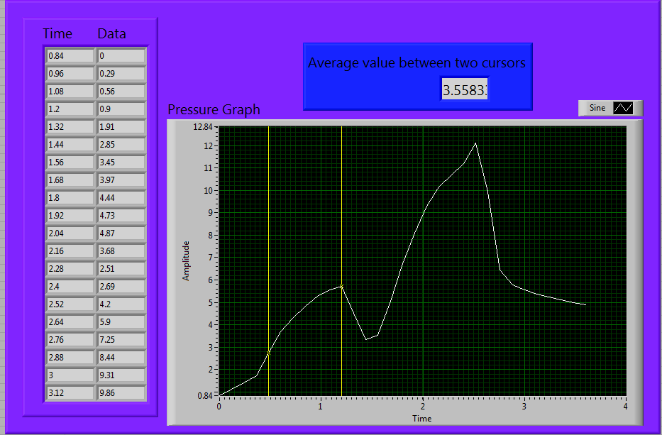Screen dimensions: 662x435
Task: Click the Data cell 2.69
Action: pyautogui.click(x=121, y=287)
